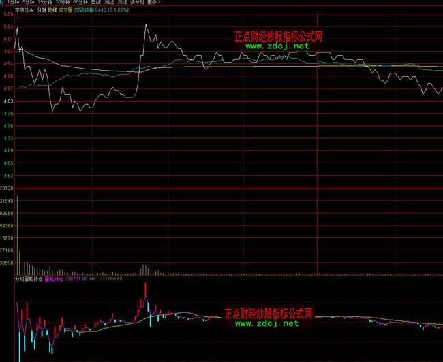Open the 15分钟 chart period
The width and height of the screenshot is (443, 362).
pyautogui.click(x=46, y=3)
